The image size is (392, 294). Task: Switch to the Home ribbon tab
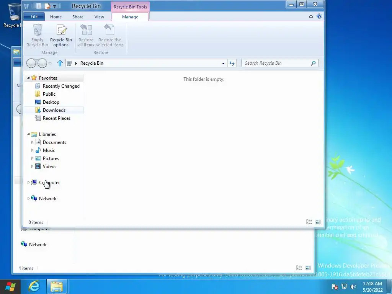56,17
